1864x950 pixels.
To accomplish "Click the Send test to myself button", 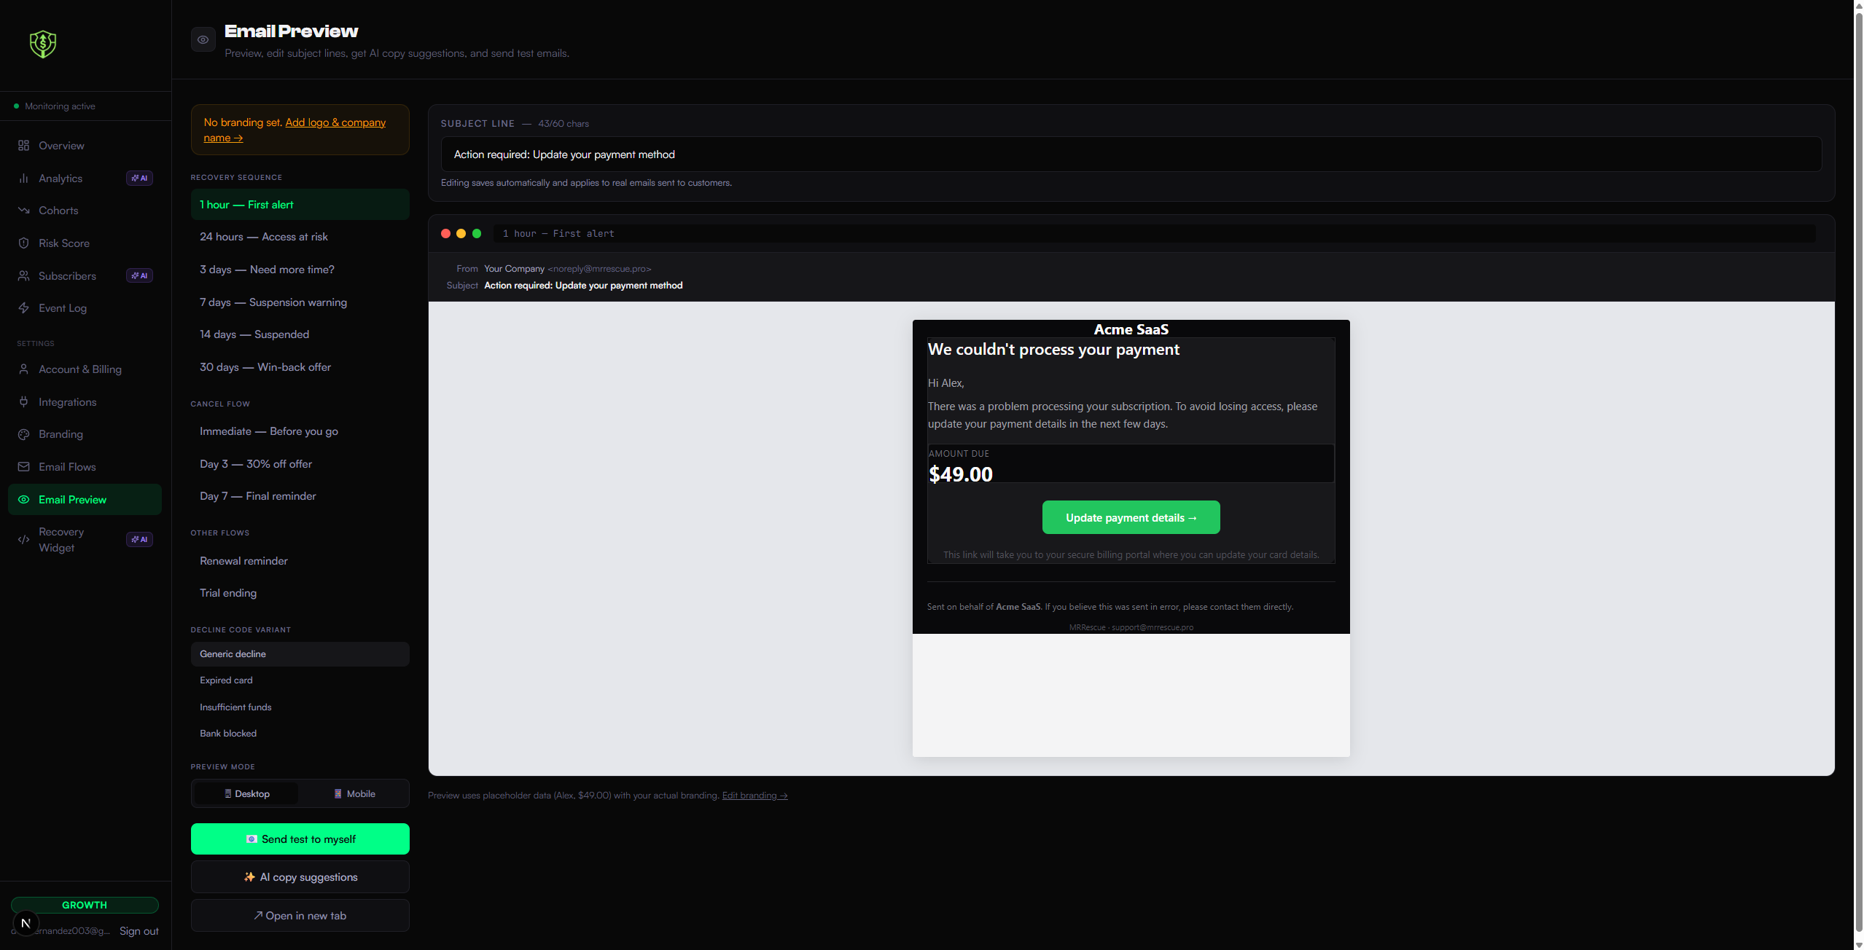I will tap(300, 839).
